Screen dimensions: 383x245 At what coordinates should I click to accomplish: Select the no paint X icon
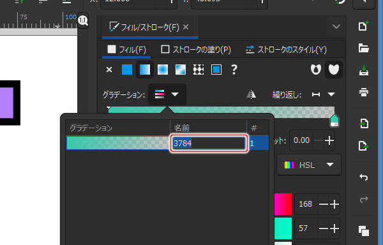[x=109, y=70]
